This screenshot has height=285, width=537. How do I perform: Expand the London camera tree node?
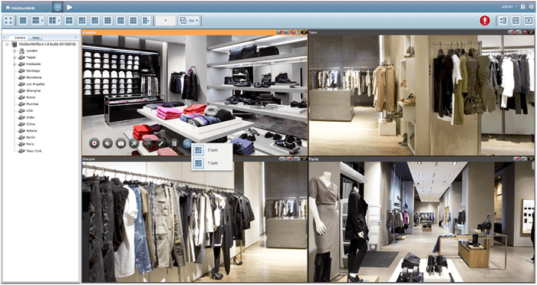pos(15,51)
